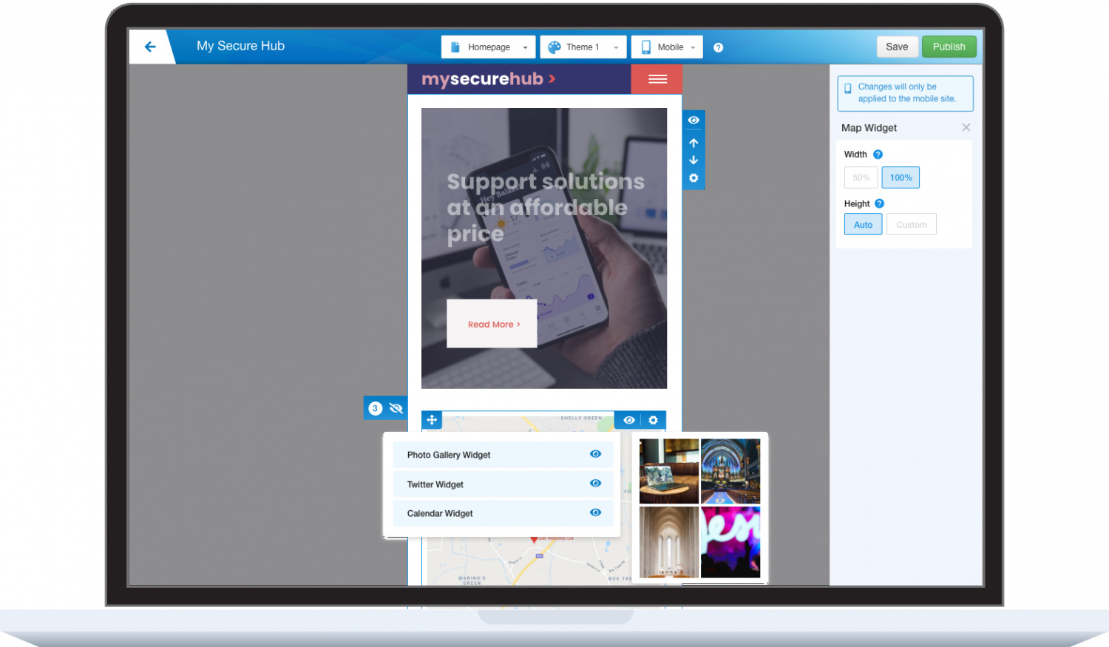Toggle Photo Gallery Widget visibility

(596, 454)
